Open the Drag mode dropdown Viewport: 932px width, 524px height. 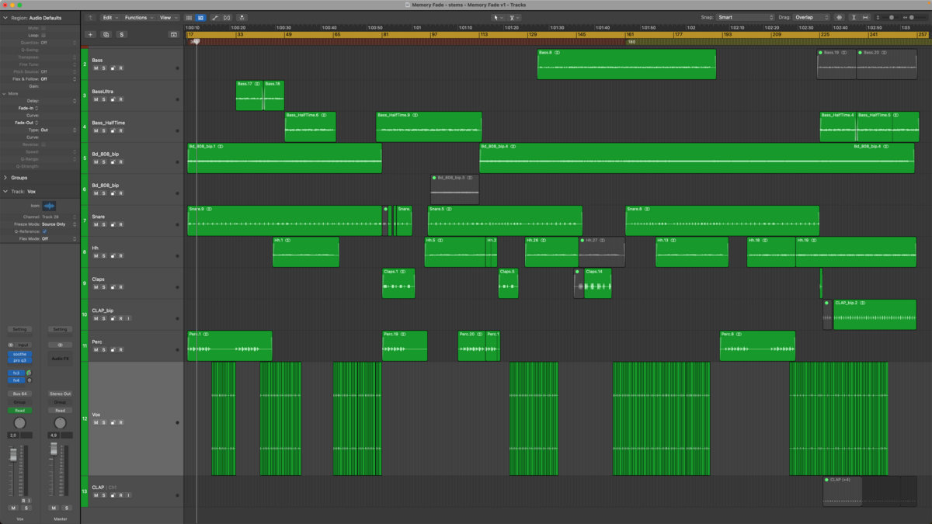(811, 17)
